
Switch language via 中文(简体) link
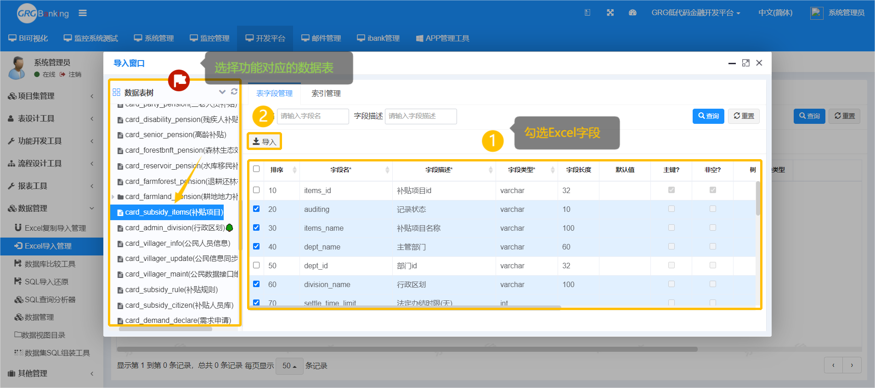pos(775,13)
